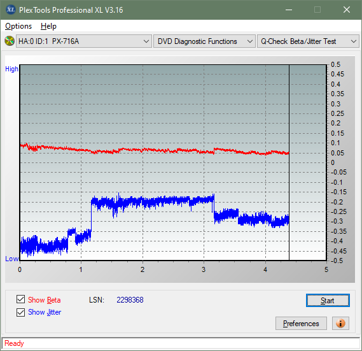Toggle the Show Beta checkbox
362x351 pixels.
(x=20, y=299)
